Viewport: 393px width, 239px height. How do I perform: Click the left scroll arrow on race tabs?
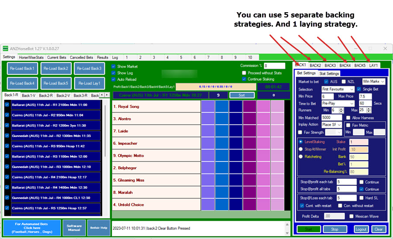click(x=102, y=95)
